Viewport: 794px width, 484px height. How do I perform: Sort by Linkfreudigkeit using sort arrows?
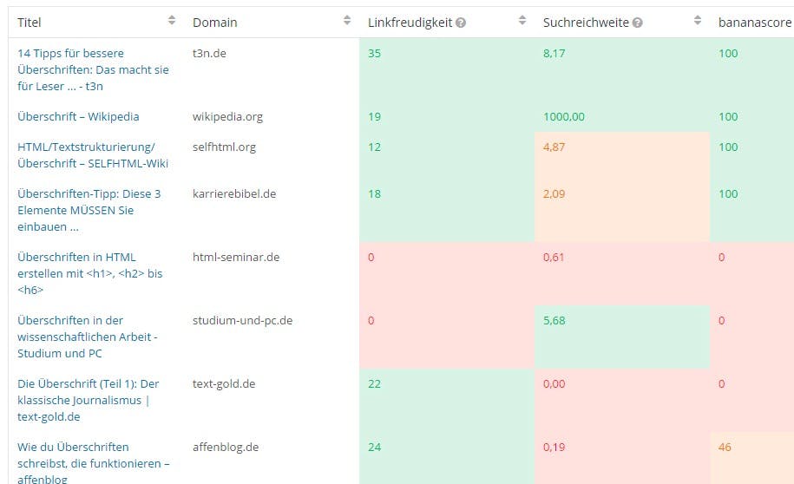pyautogui.click(x=522, y=20)
